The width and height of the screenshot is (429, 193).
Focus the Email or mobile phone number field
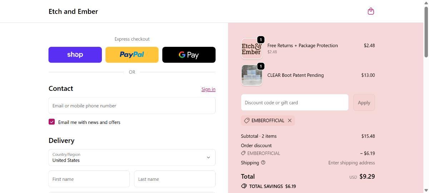pos(132,106)
